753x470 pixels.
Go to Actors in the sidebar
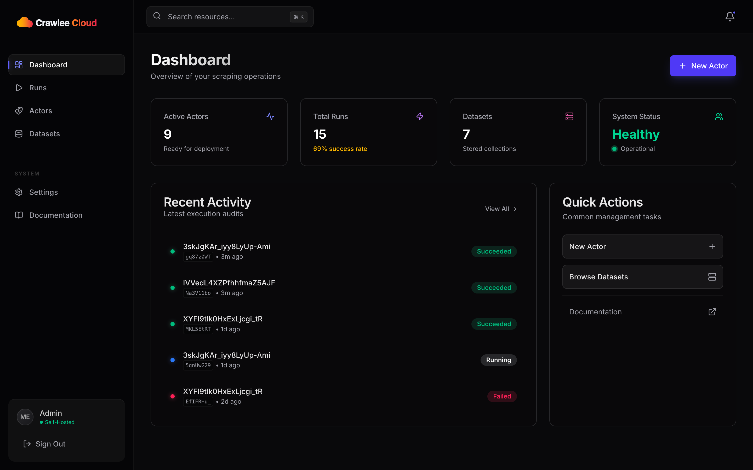[x=41, y=111]
